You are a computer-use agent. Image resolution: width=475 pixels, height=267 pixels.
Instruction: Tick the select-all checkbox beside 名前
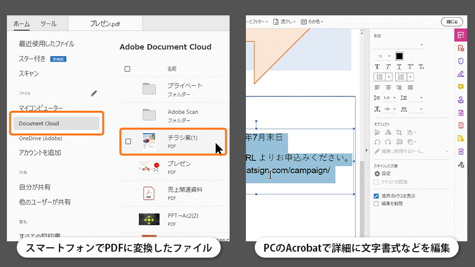[x=127, y=69]
